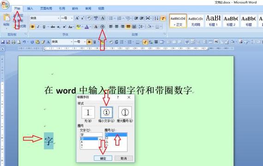Click the 取消 (Cancel) button in dialog
This screenshot has height=166, width=263.
124,158
